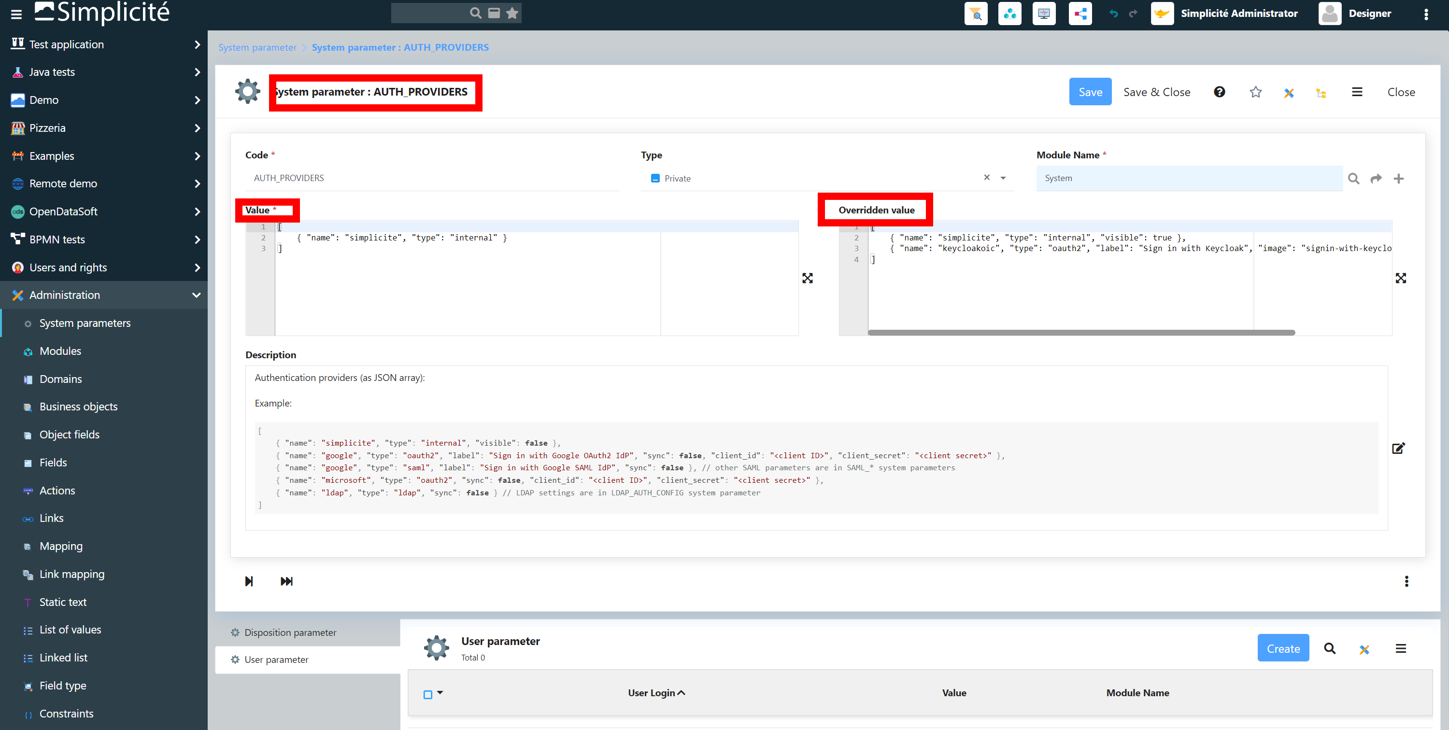Open Business objects menu item

pos(103,407)
